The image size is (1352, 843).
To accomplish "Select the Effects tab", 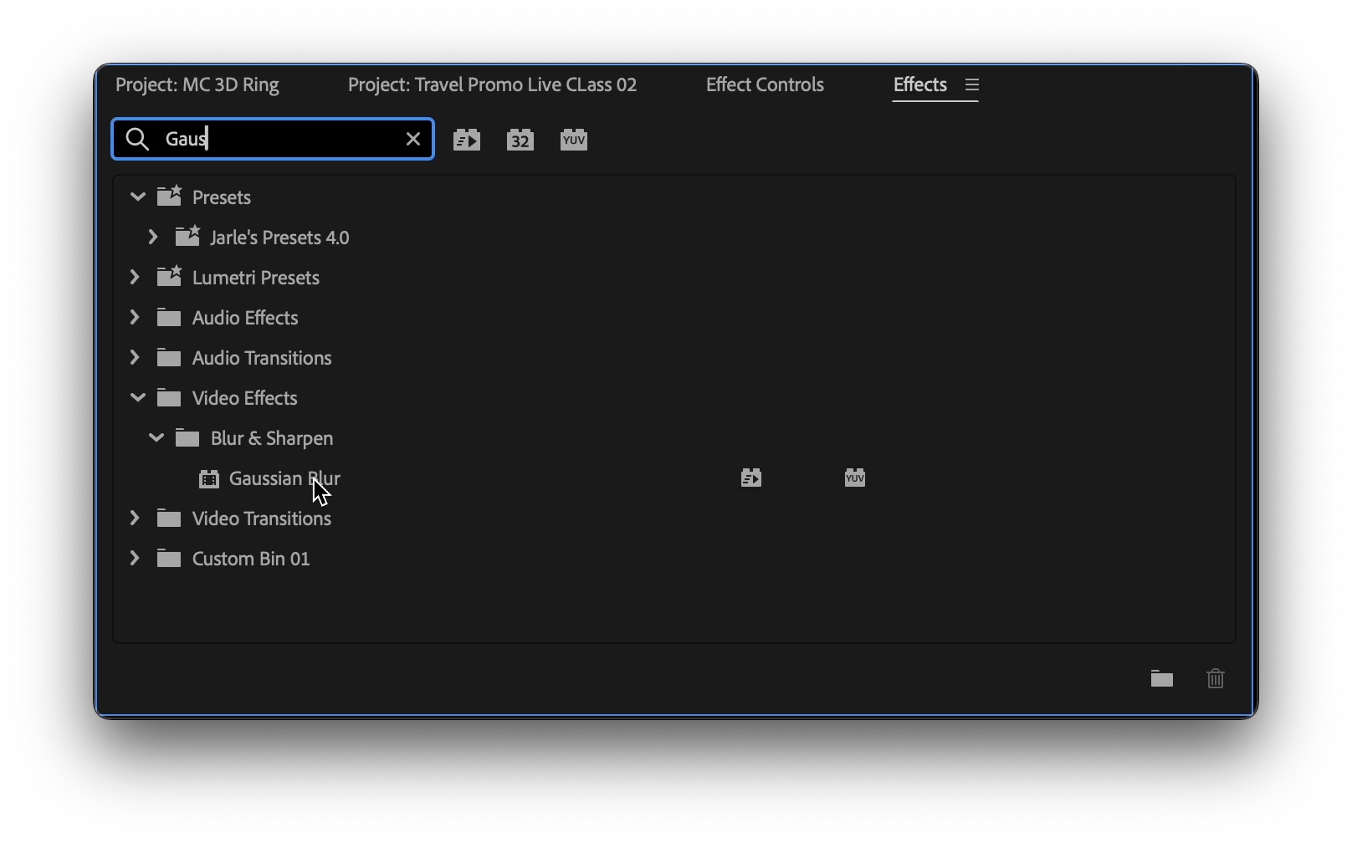I will tap(920, 84).
